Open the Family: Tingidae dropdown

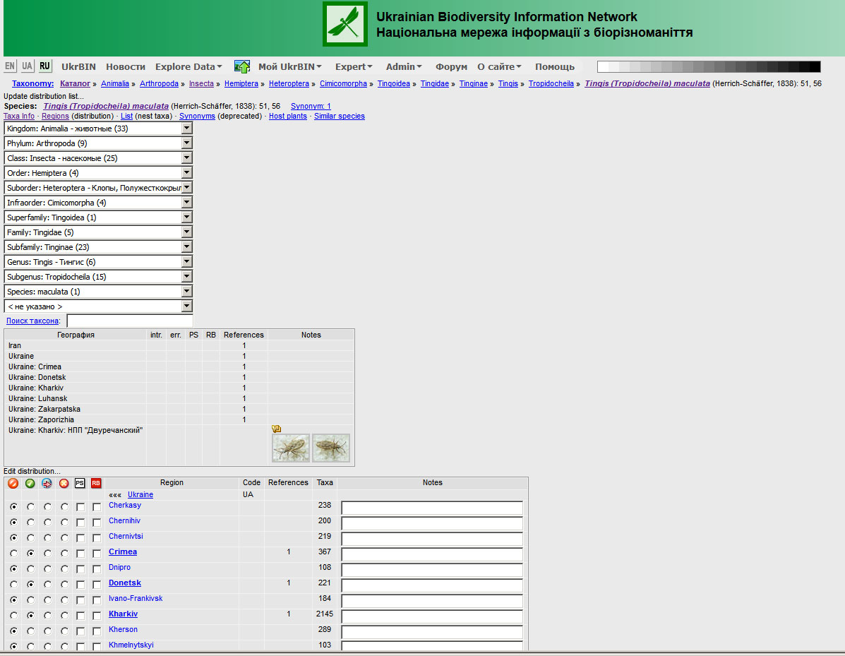coord(186,232)
